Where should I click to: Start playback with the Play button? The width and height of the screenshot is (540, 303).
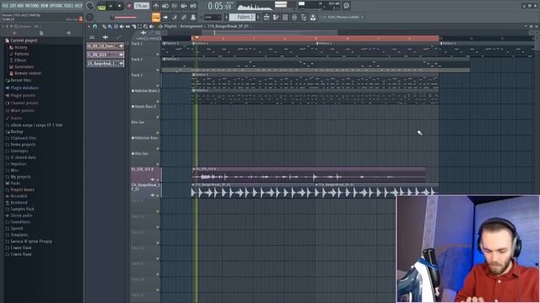(x=111, y=6)
